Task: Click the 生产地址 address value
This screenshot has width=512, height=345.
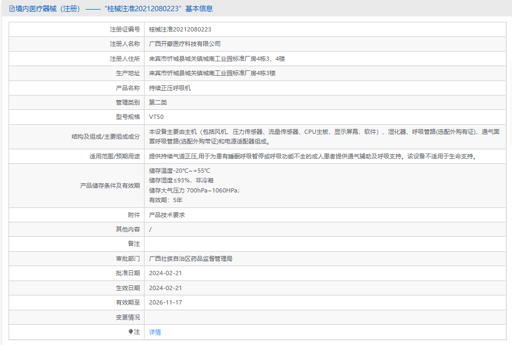Action: click(x=212, y=73)
